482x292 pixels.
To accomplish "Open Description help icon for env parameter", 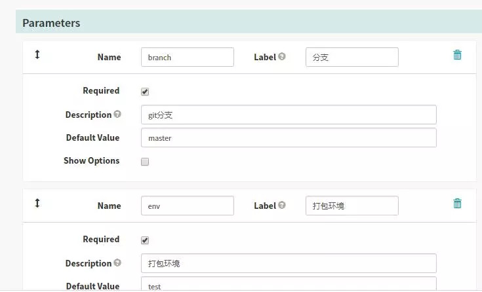I will (x=117, y=263).
